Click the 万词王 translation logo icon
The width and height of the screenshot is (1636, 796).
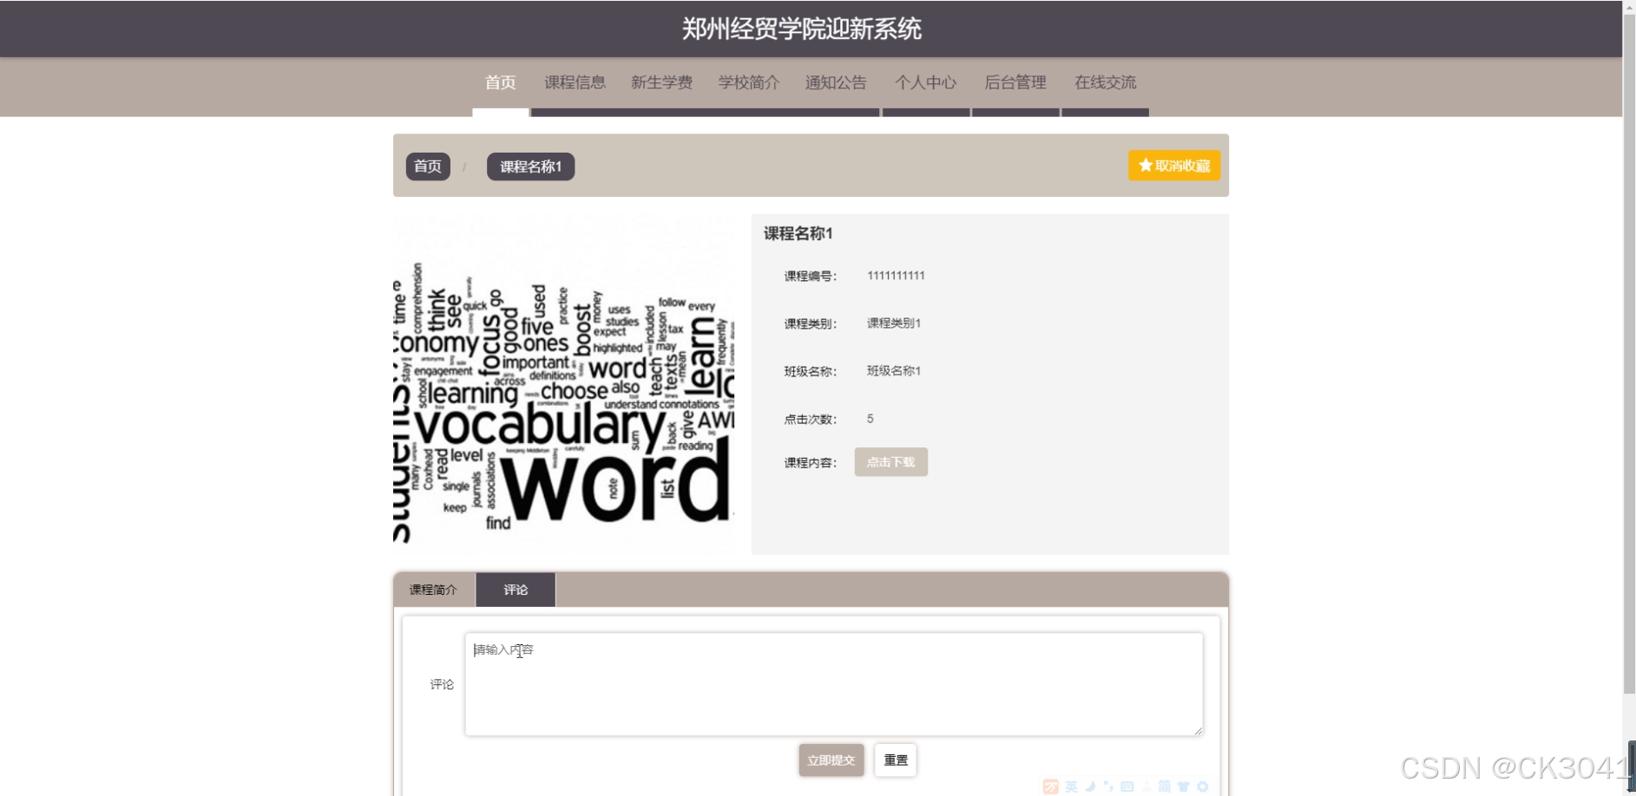coord(1051,786)
